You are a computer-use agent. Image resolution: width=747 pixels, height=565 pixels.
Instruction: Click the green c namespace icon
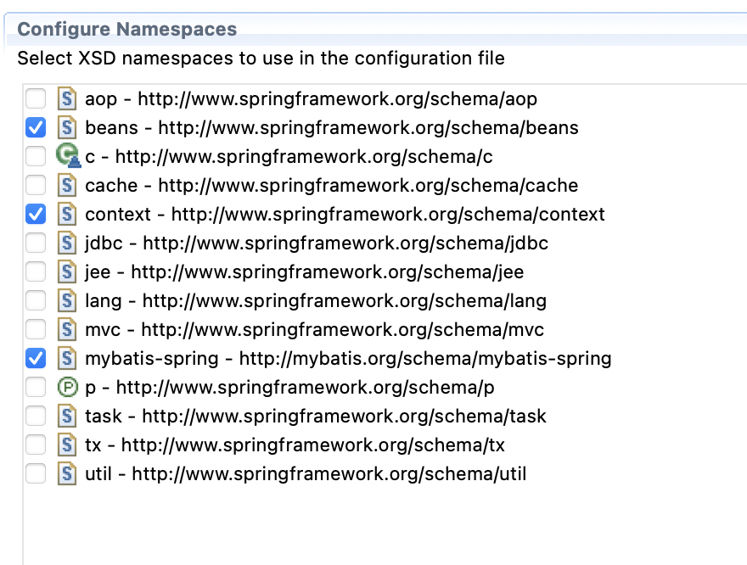(x=68, y=155)
